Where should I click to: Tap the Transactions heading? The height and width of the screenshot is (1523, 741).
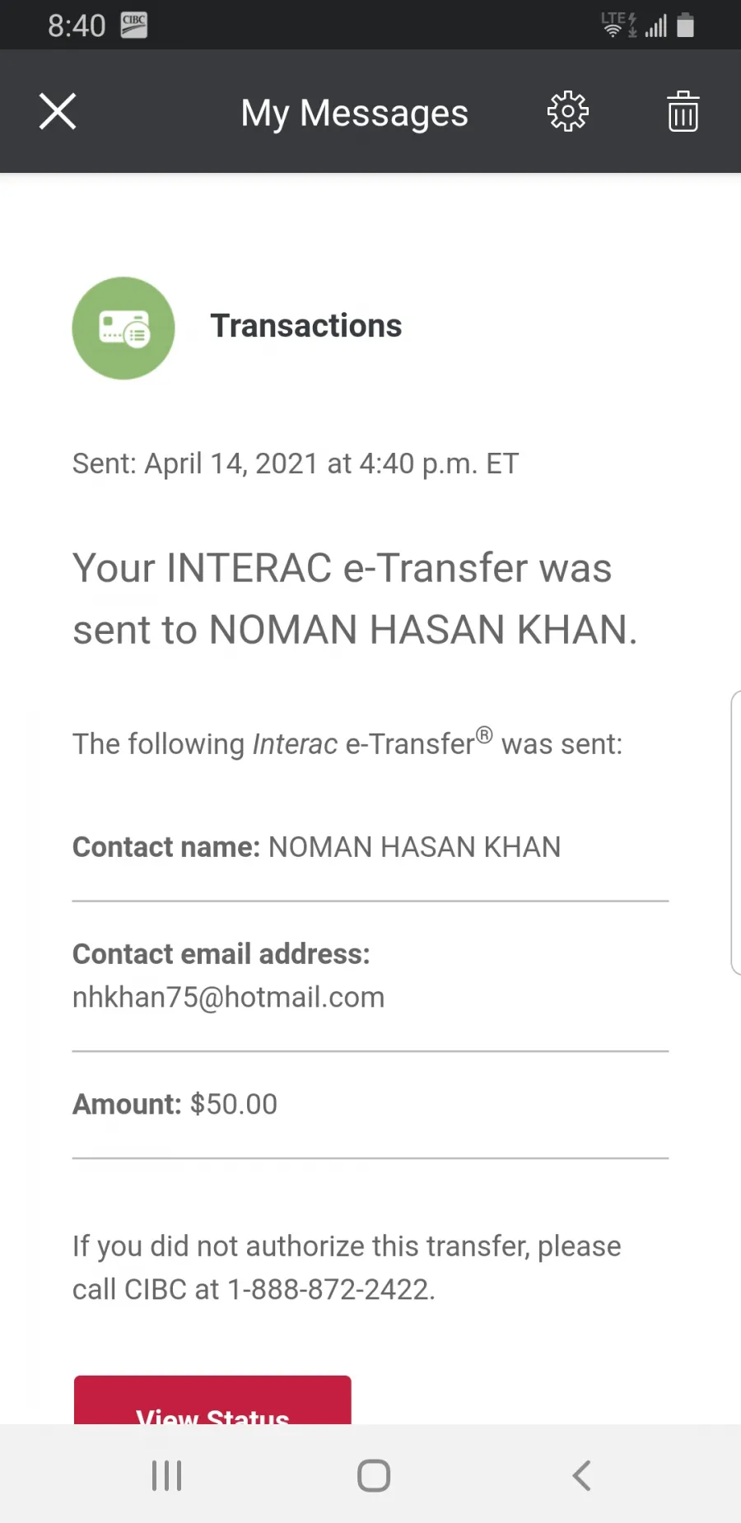(x=306, y=326)
